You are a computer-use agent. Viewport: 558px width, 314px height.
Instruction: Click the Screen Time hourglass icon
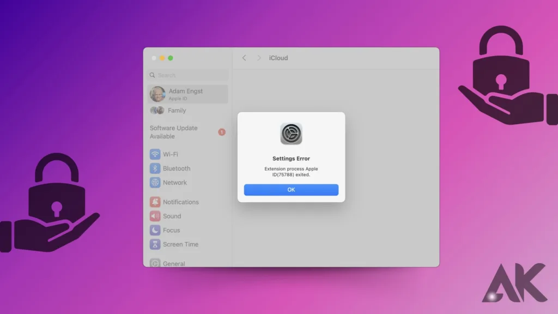(x=155, y=244)
